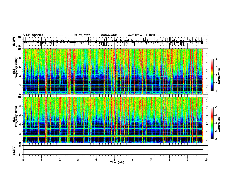Click the ch.2 spectrogram color scale bar
Screen dimensions: 232x179
tap(212, 123)
